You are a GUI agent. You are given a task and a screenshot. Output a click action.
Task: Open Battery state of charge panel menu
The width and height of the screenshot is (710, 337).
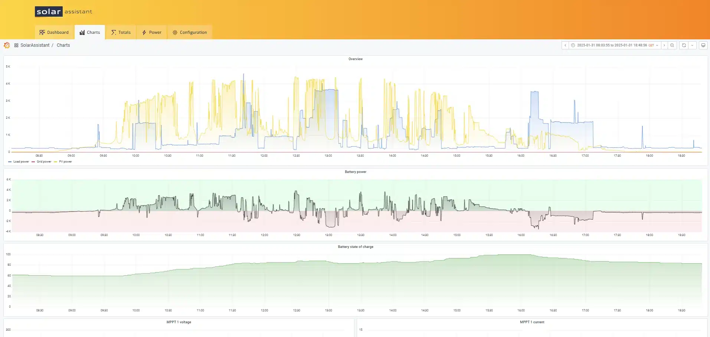pos(356,247)
